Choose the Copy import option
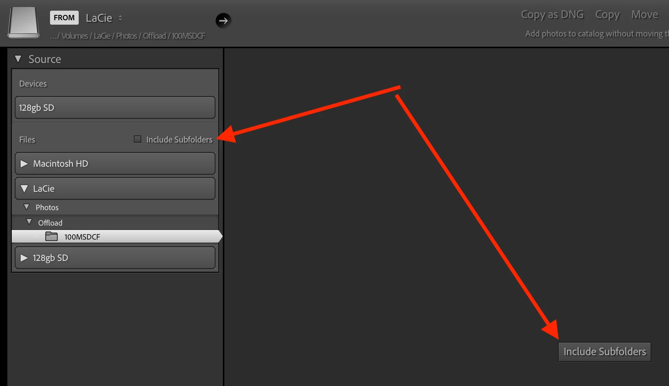 (x=607, y=15)
